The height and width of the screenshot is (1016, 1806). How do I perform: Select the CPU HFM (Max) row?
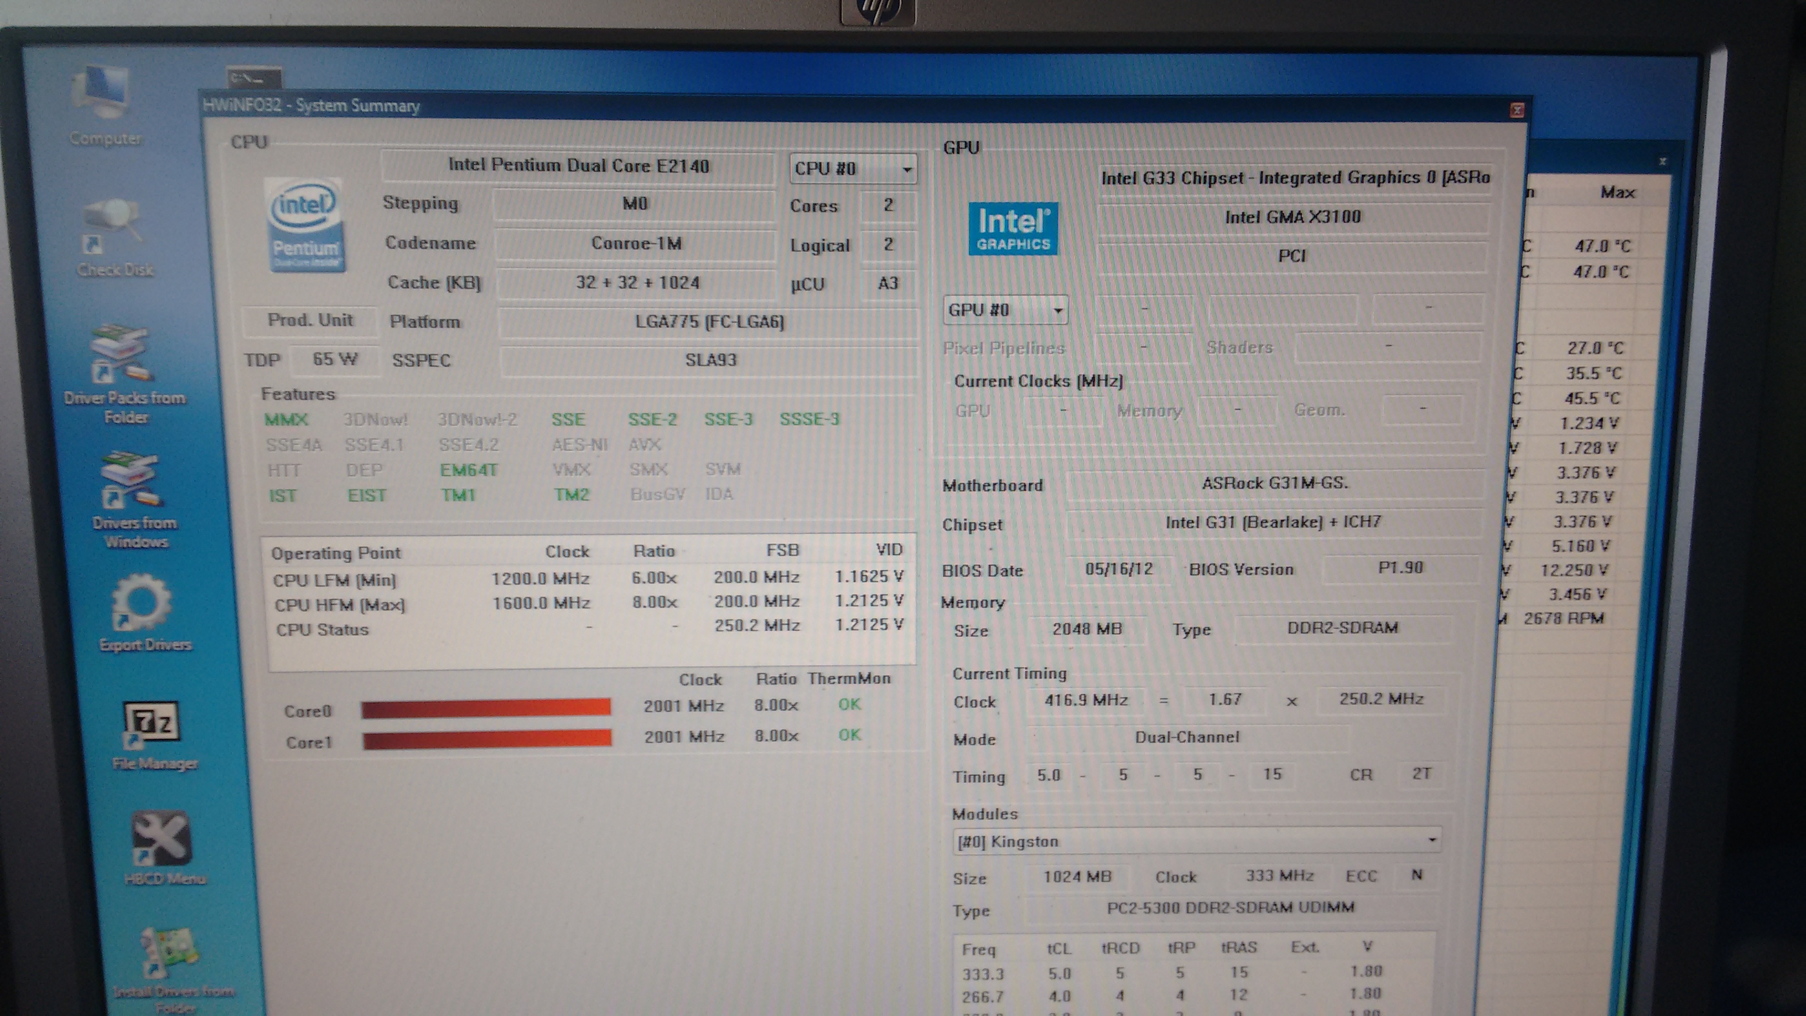pos(588,603)
